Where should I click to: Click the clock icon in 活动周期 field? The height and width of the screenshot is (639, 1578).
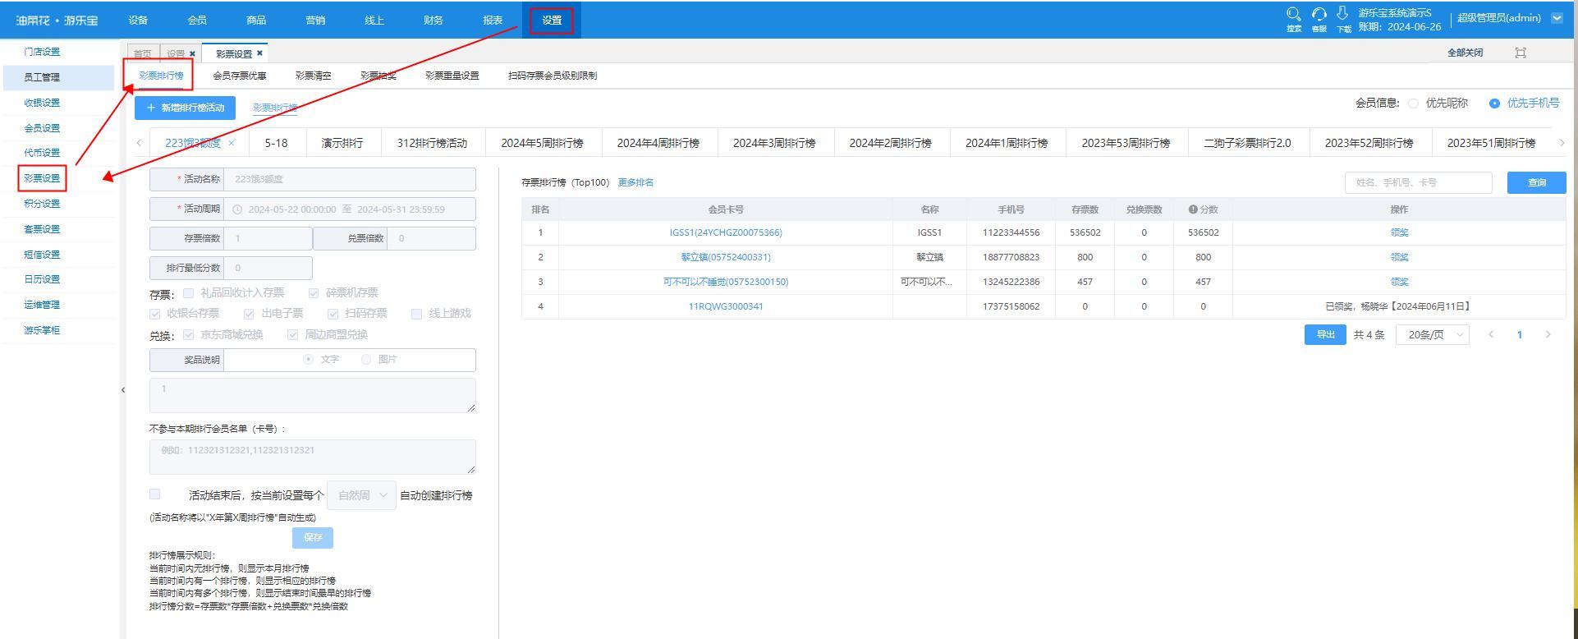(x=237, y=209)
